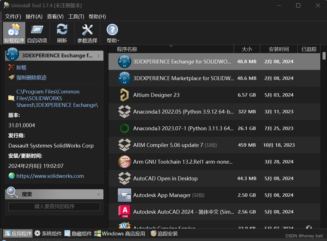Open the 文件(F) menu
Screen dimensions: 327x241
[13, 16]
